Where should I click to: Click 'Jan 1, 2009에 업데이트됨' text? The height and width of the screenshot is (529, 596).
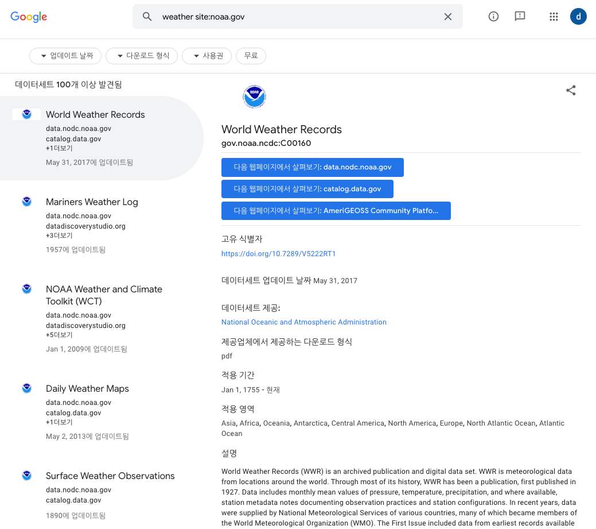tap(87, 349)
